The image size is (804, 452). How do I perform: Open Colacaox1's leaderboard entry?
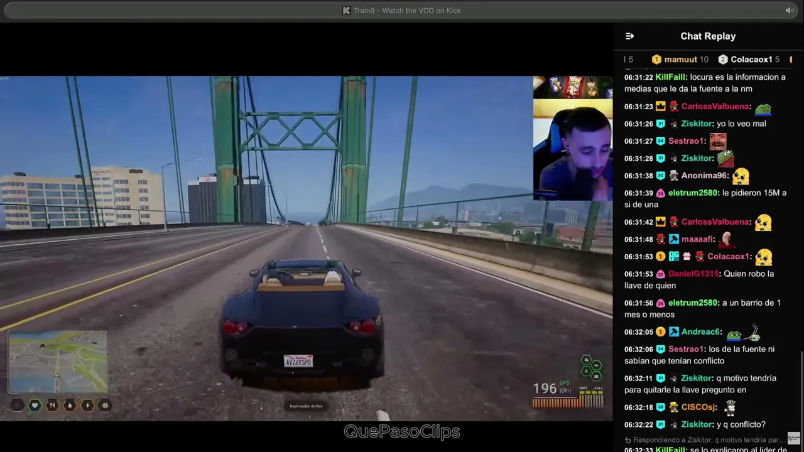(x=749, y=60)
